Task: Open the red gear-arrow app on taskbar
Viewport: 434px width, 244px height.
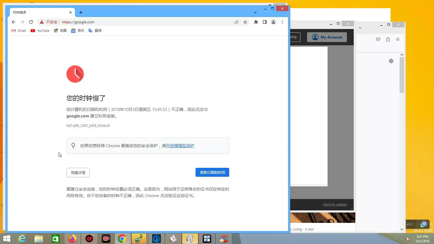Action: click(x=89, y=239)
